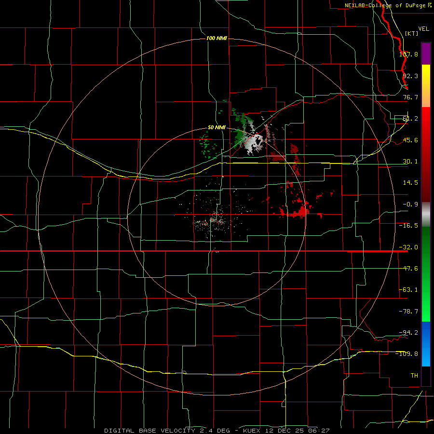The height and width of the screenshot is (434, 434).
Task: Select the VEL legend title
Action: (x=423, y=29)
